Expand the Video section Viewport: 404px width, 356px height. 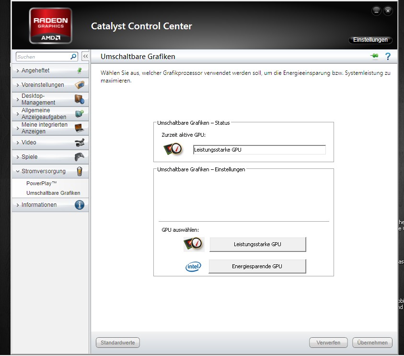pyautogui.click(x=50, y=142)
